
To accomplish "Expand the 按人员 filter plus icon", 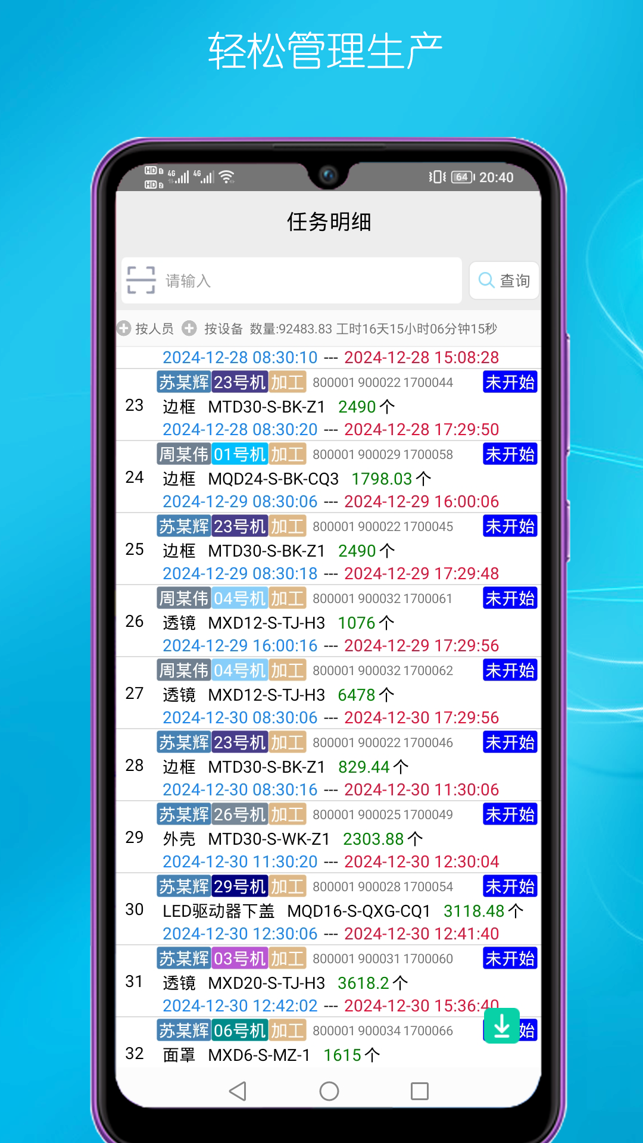I will (x=124, y=328).
